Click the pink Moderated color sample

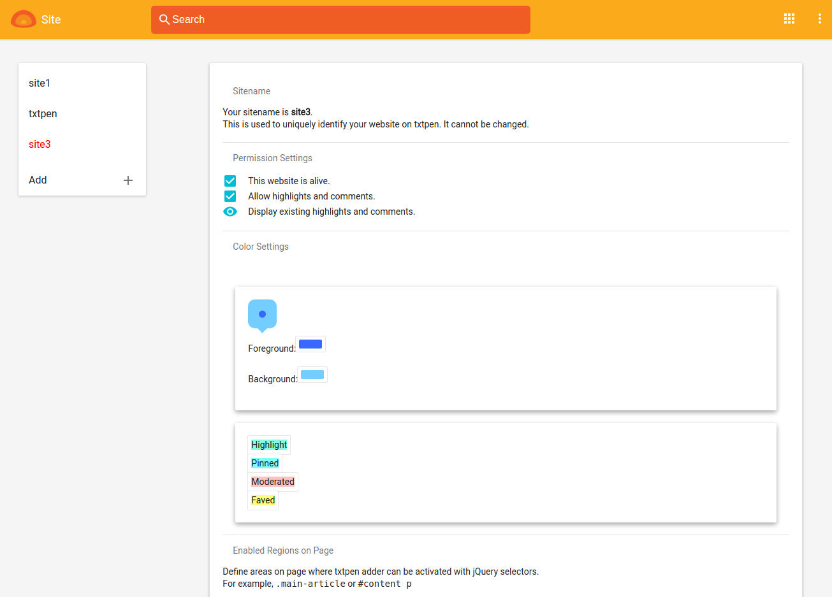(x=273, y=482)
